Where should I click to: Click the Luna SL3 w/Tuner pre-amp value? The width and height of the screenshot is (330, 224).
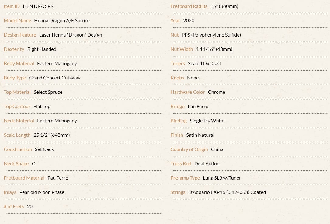[x=222, y=178]
